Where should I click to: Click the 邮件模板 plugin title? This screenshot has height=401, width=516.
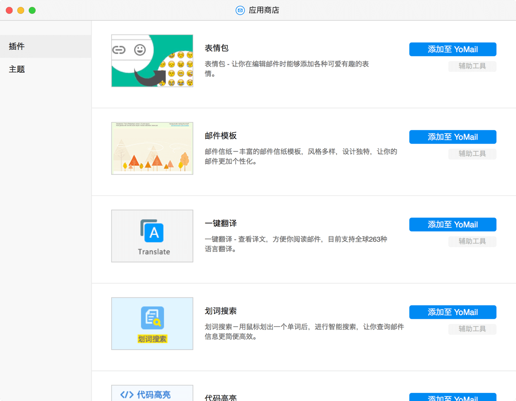coord(221,136)
